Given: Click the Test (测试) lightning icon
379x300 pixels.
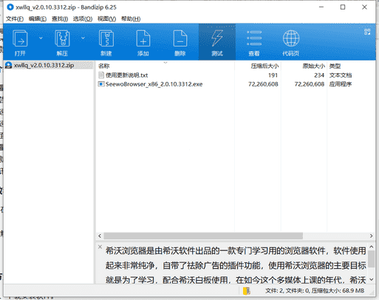Looking at the screenshot, I should pyautogui.click(x=217, y=38).
